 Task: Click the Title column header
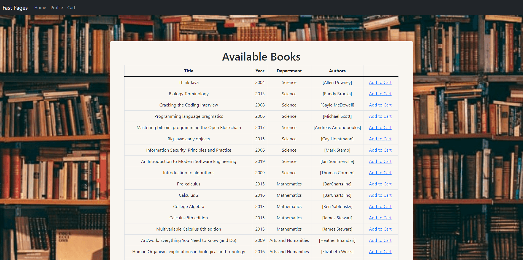point(188,71)
